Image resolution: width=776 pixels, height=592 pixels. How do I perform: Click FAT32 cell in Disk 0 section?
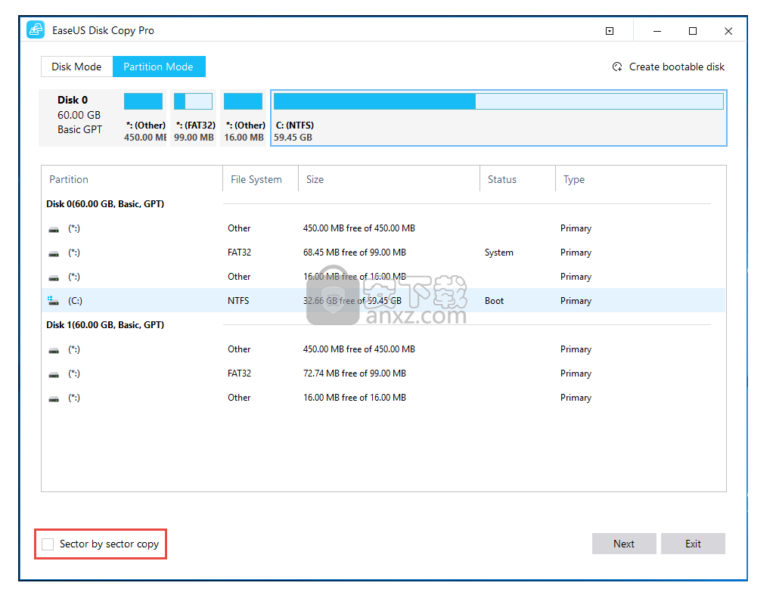(x=239, y=253)
